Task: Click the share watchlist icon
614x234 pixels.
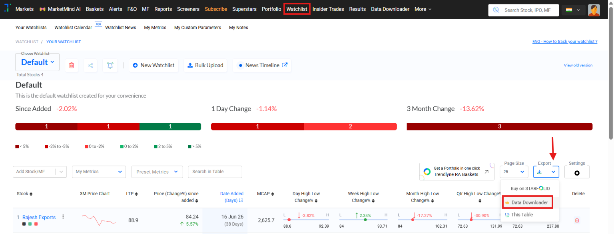Action: coord(91,65)
